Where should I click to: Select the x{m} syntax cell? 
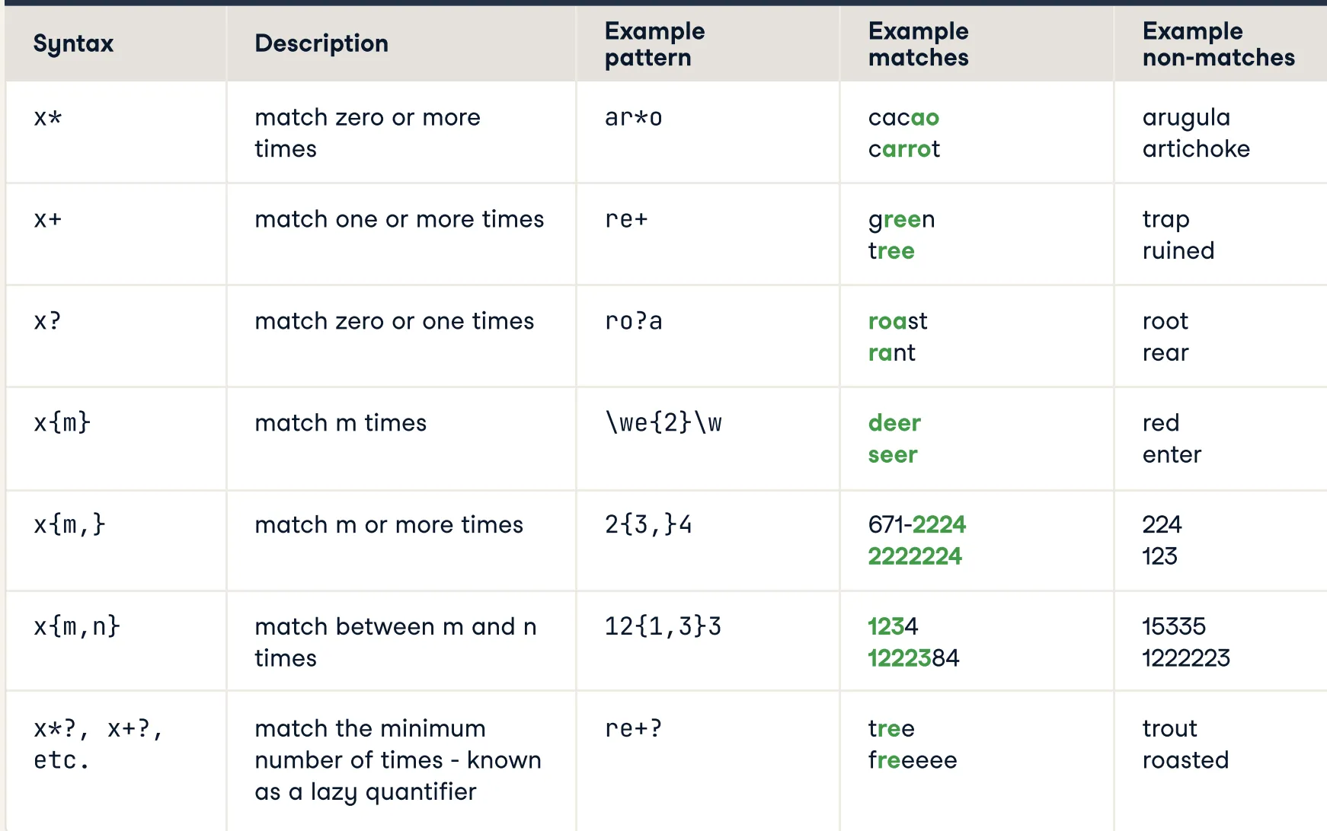point(62,423)
